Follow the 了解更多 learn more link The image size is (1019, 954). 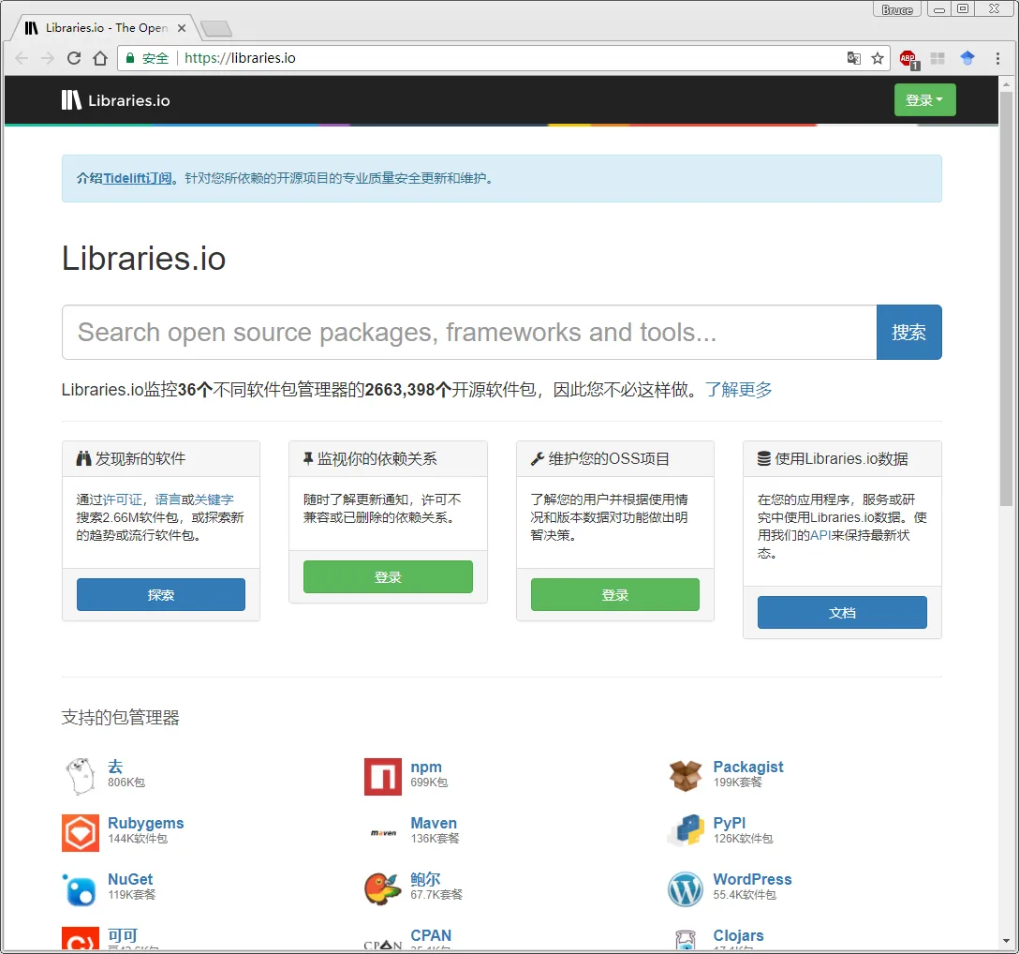[x=738, y=390]
